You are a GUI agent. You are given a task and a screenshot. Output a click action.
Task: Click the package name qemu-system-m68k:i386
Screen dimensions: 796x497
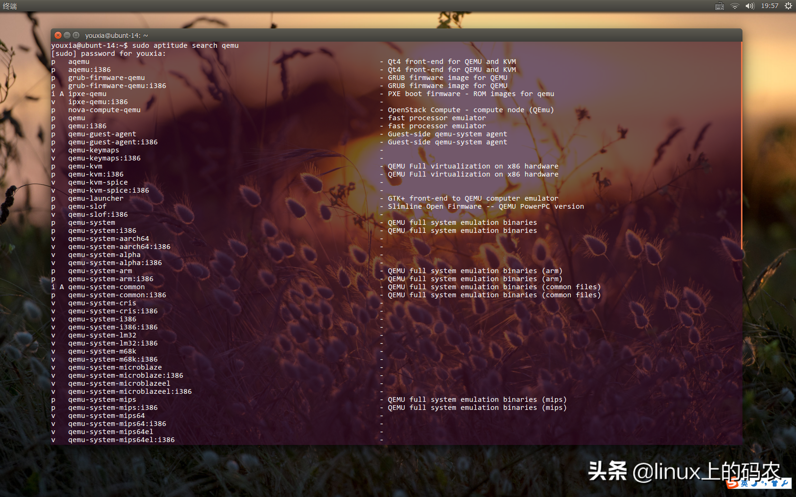[113, 359]
